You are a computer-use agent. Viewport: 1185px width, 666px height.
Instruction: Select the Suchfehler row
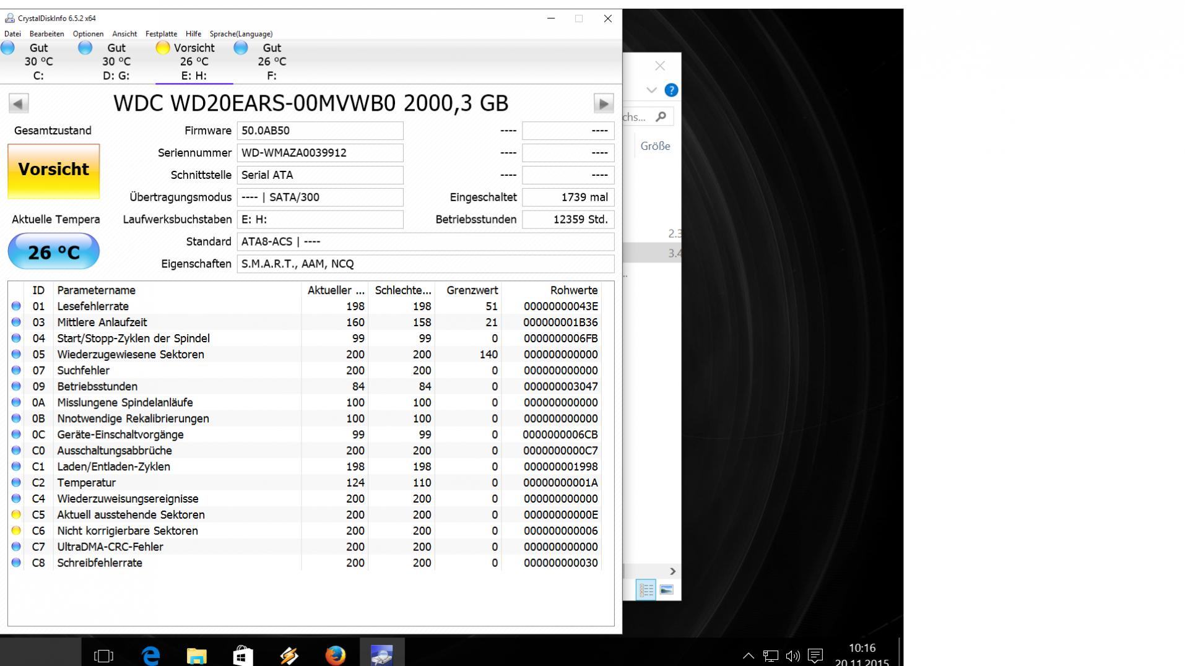pyautogui.click(x=305, y=371)
